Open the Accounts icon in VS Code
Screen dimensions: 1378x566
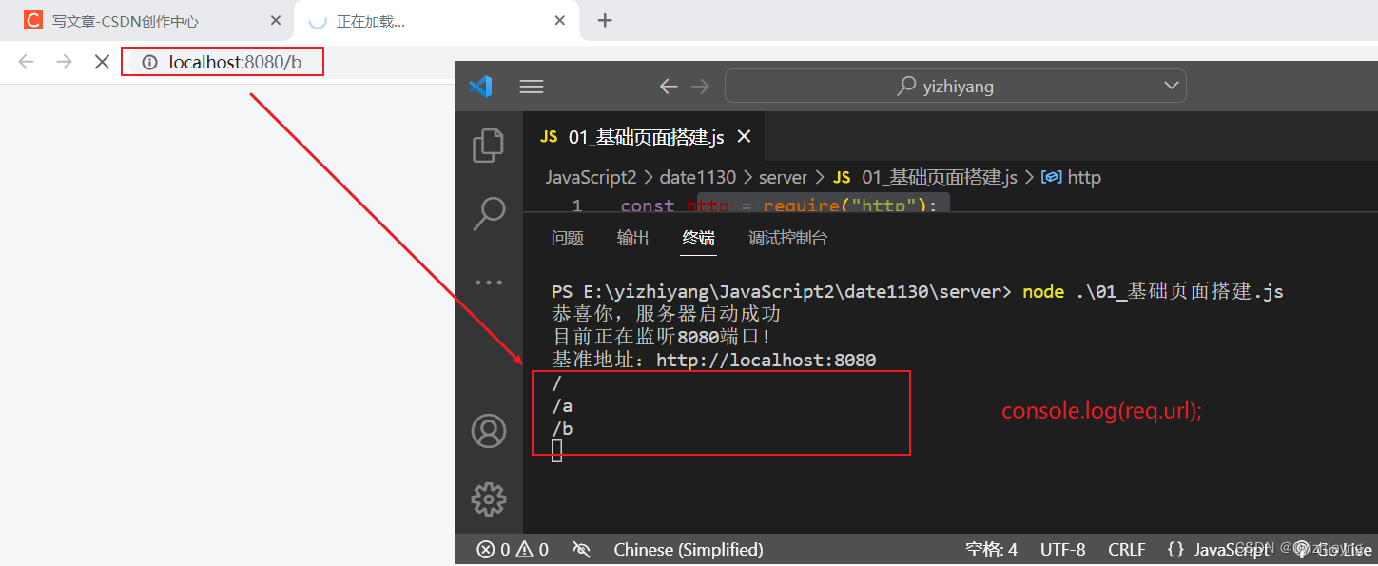point(489,431)
